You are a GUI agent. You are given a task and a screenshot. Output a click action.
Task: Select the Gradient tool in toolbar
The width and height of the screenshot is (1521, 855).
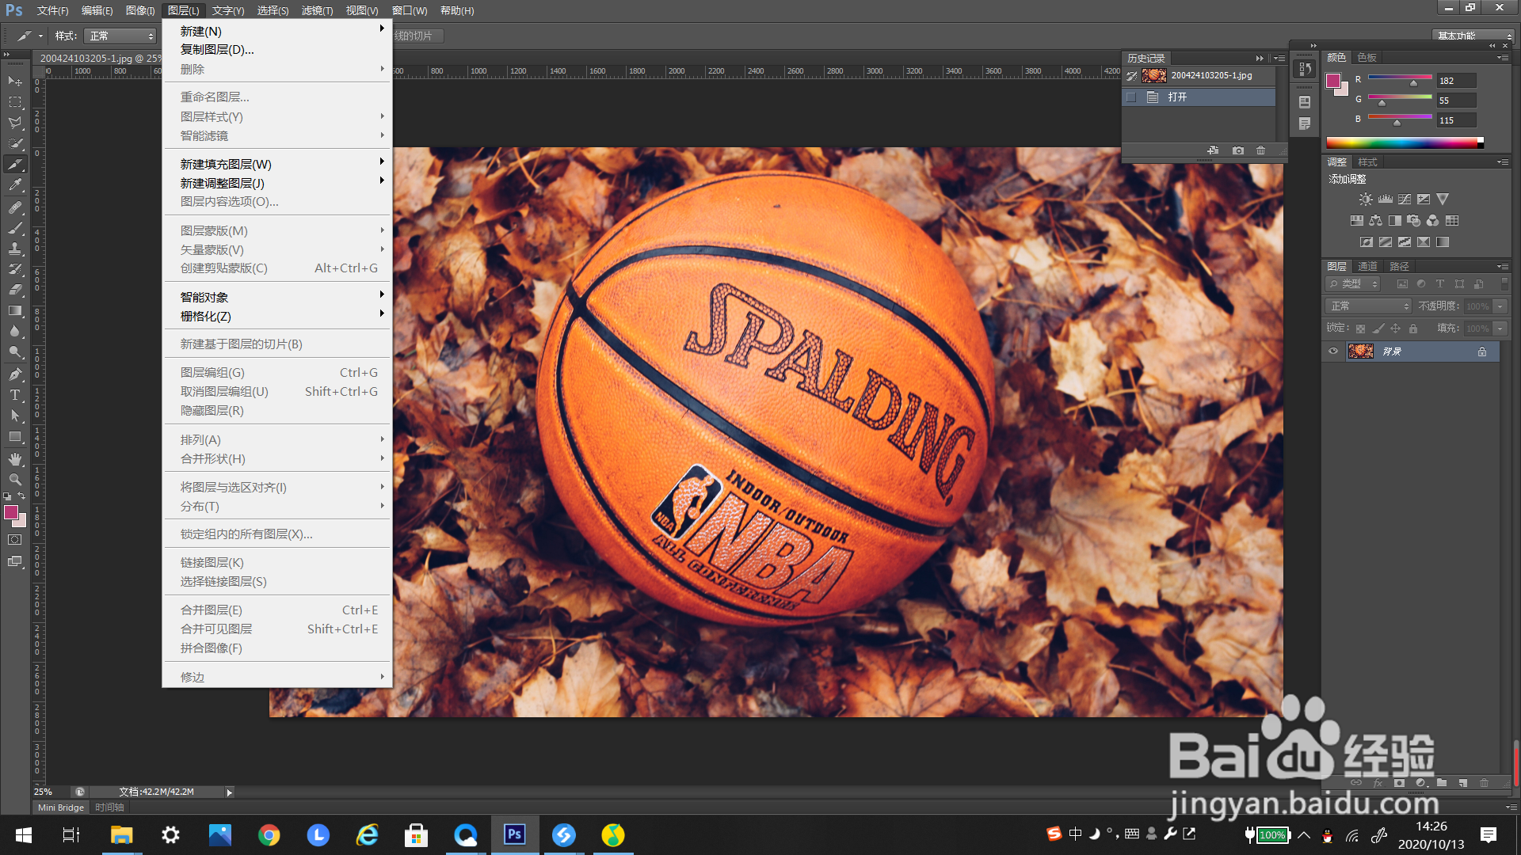[15, 311]
